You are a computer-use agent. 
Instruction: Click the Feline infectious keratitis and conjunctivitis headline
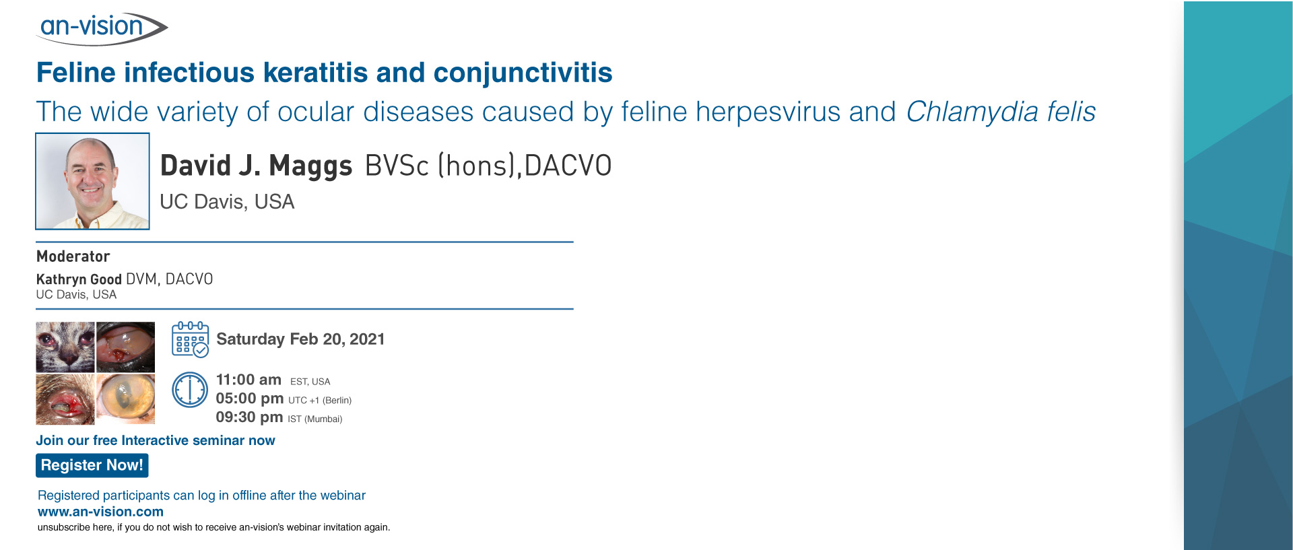[324, 73]
